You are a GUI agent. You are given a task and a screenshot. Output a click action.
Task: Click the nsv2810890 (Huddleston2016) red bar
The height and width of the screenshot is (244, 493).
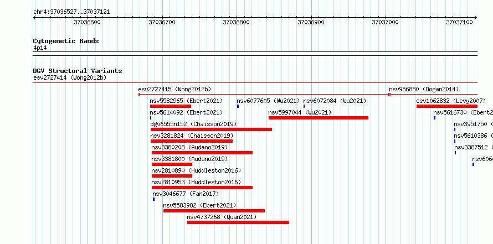click(172, 176)
